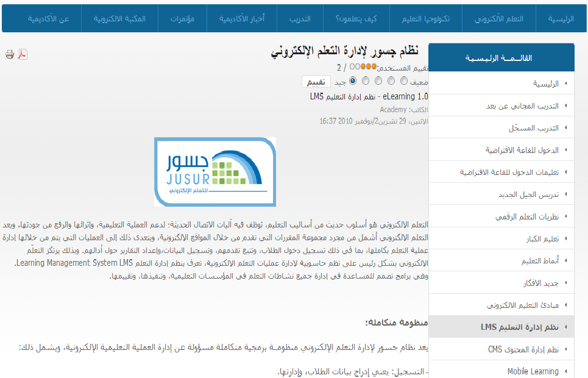Image resolution: width=588 pixels, height=378 pixels.
Task: Open التعلم الألكتروني top navigation item
Action: (x=499, y=19)
